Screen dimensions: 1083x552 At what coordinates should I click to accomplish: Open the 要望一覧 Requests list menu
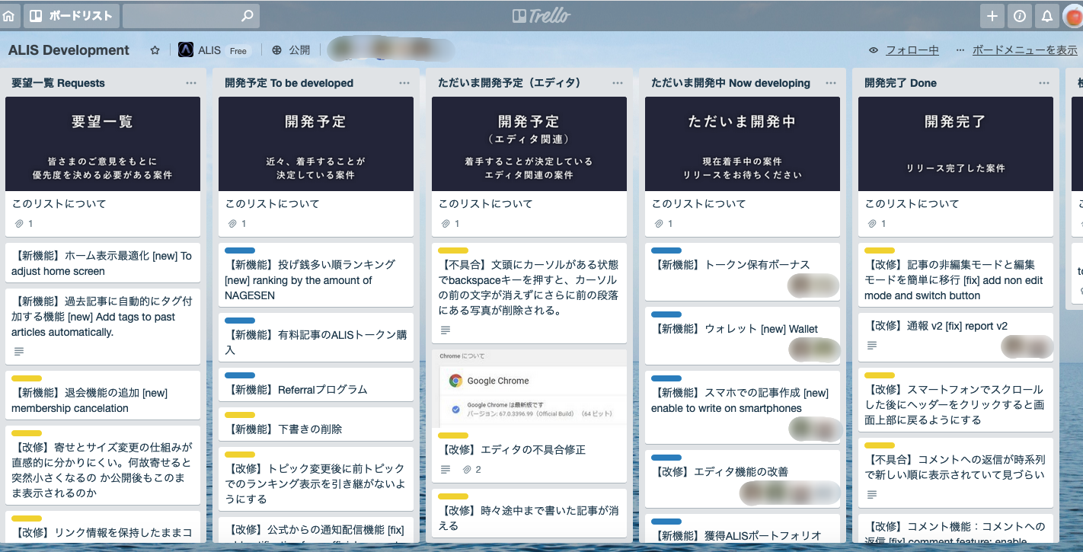(191, 83)
